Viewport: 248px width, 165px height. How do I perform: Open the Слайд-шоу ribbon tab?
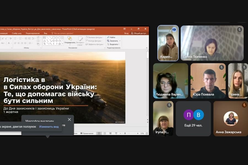[x=17, y=33]
